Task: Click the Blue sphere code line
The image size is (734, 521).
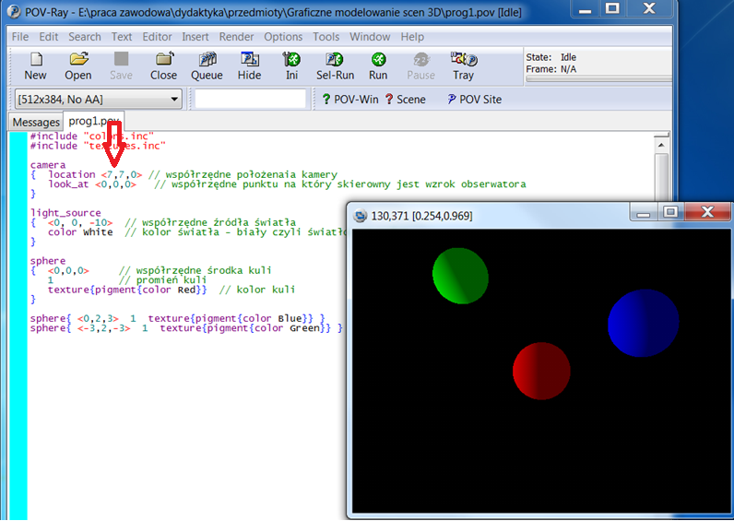Action: click(x=177, y=319)
